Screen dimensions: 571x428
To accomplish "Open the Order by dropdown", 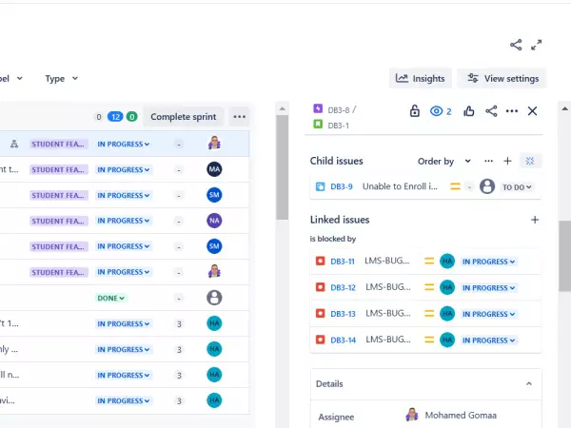I will [x=444, y=162].
